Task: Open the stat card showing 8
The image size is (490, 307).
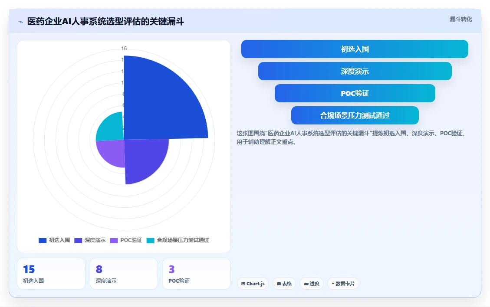Action: click(x=124, y=274)
